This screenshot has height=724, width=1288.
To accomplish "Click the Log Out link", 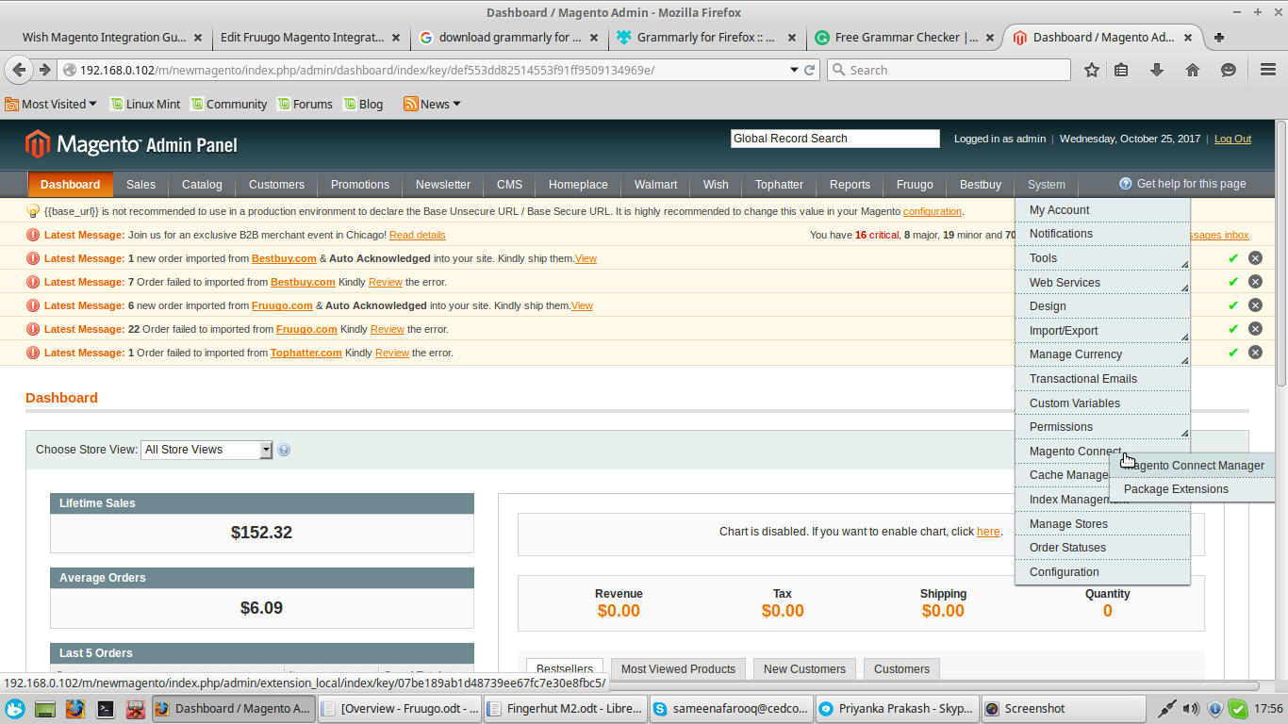I will 1232,139.
